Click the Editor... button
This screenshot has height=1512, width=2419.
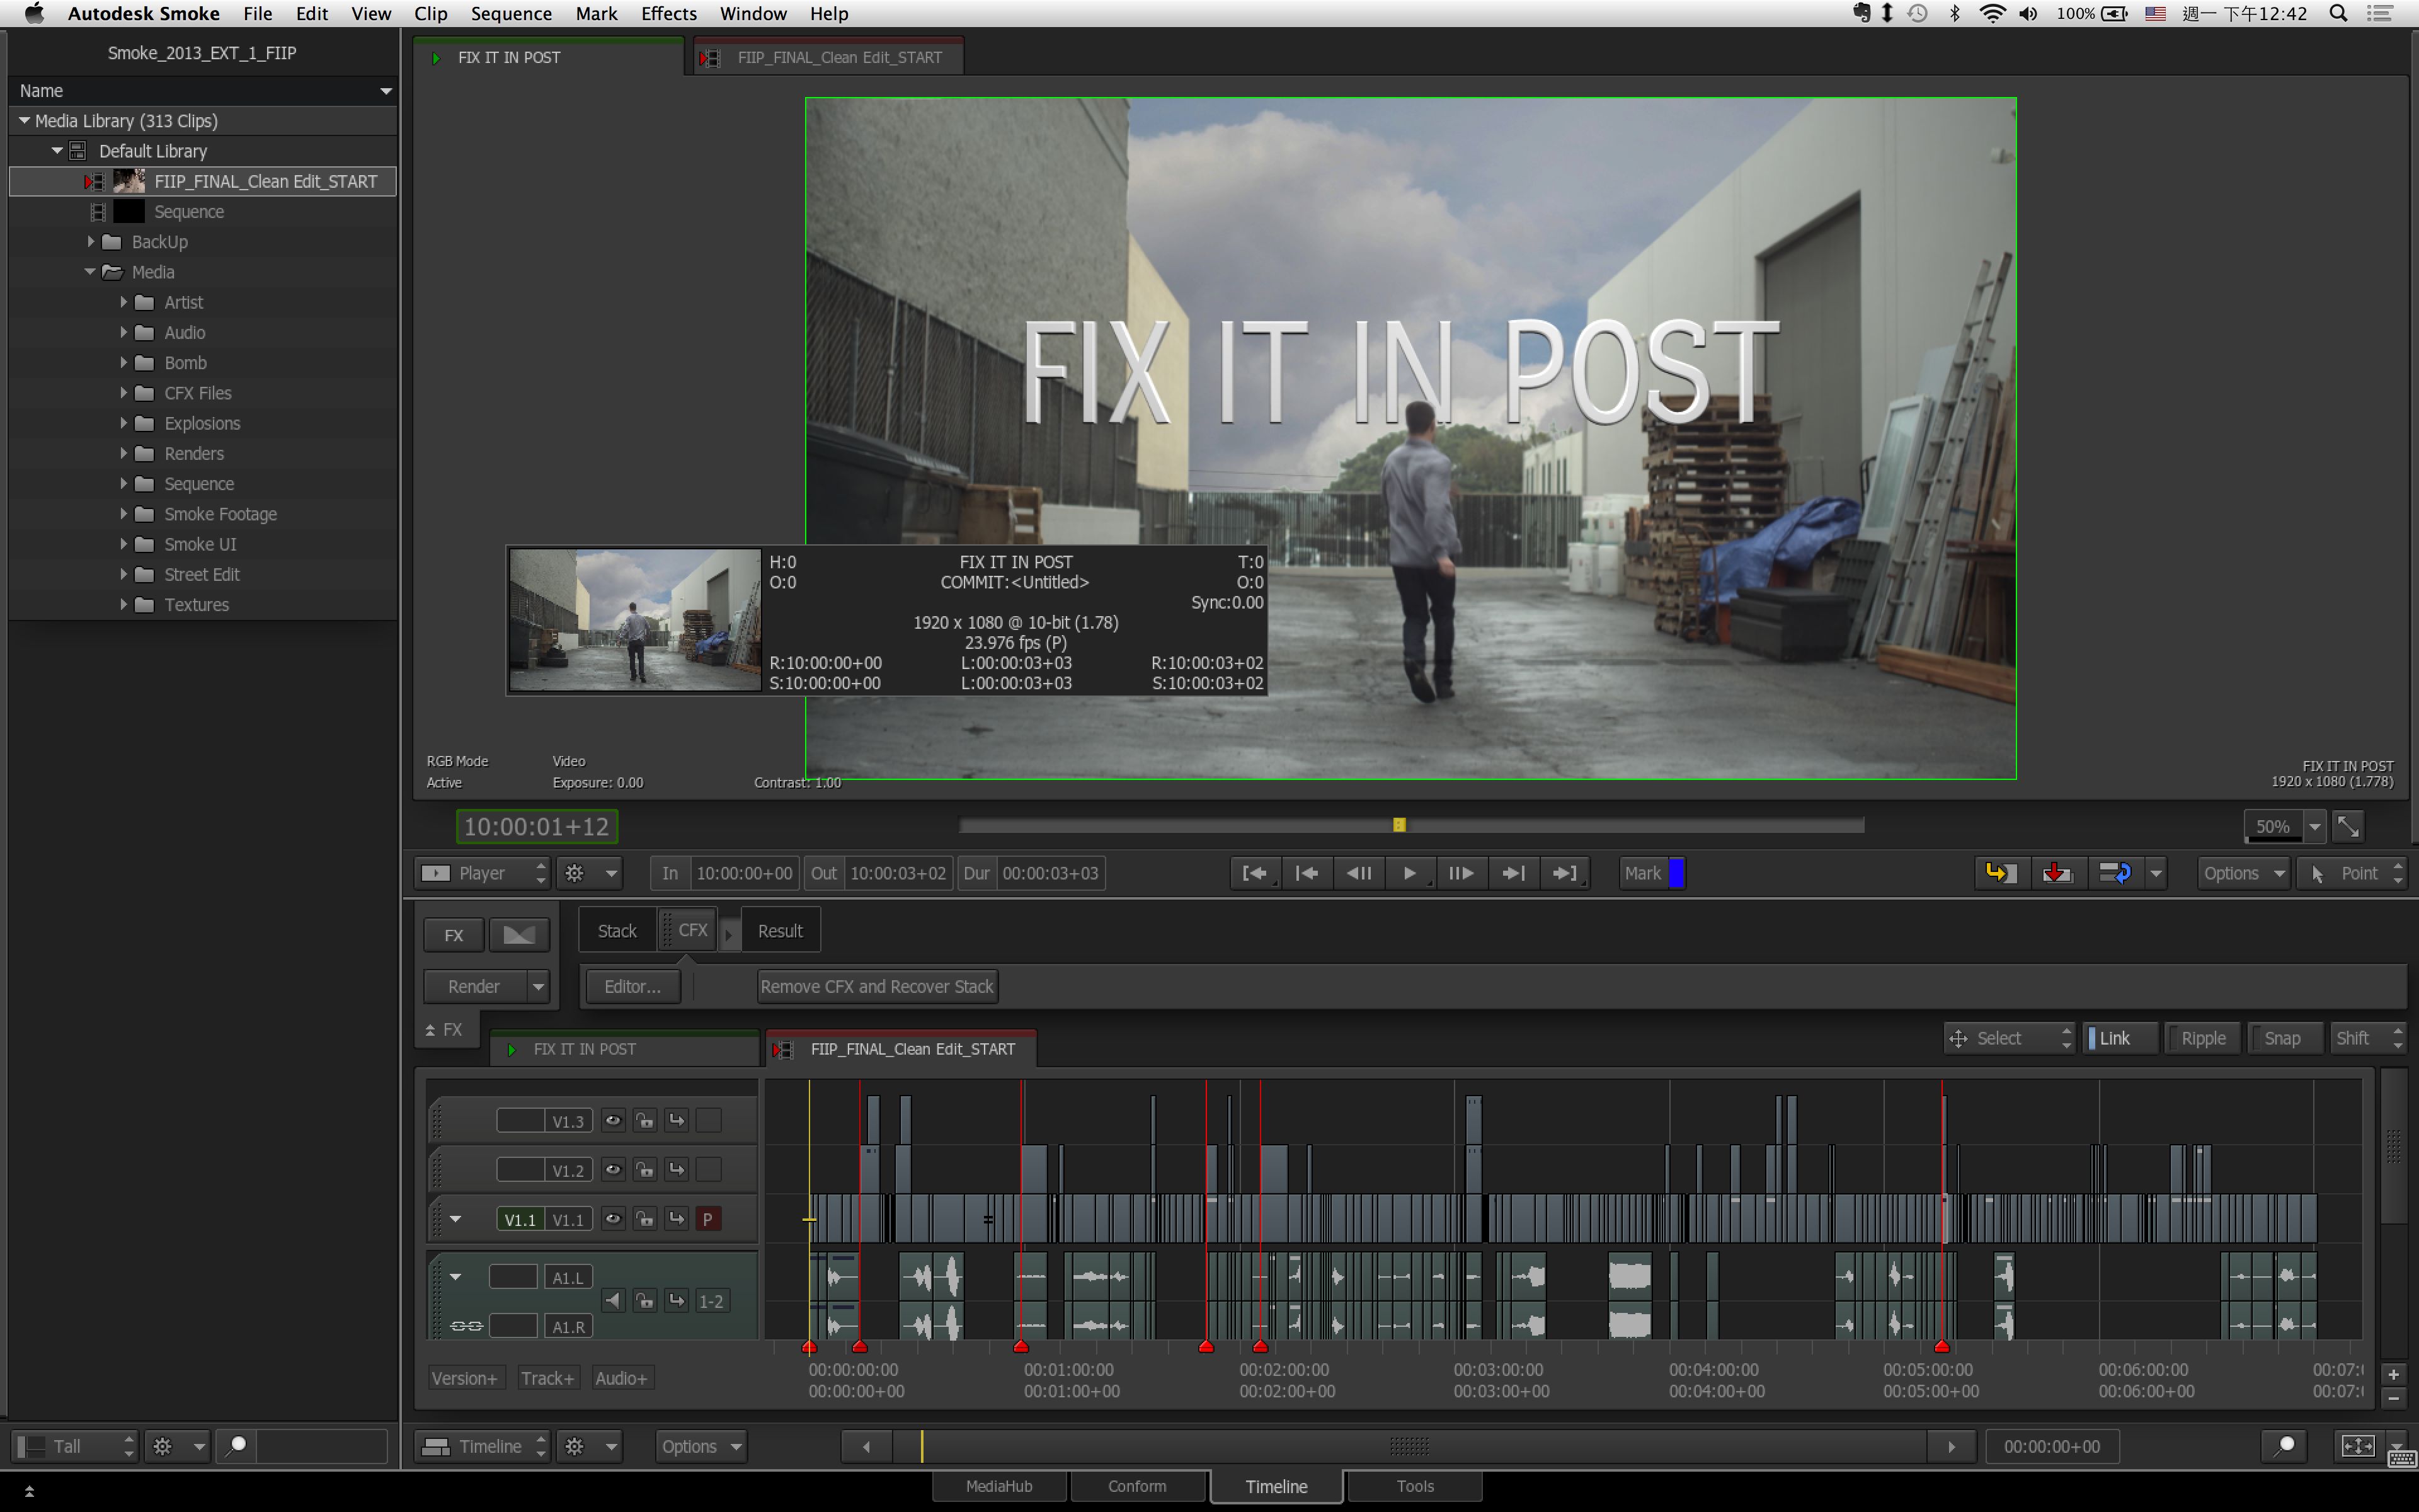(632, 986)
